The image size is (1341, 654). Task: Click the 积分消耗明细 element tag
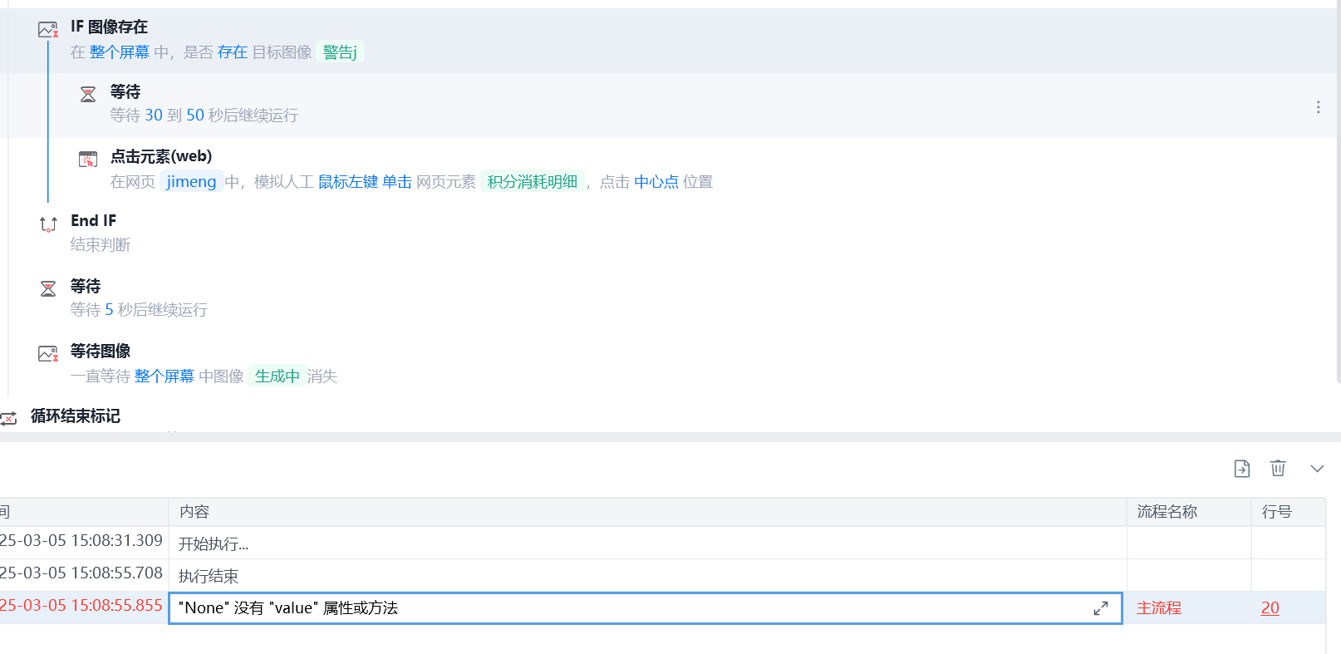[532, 181]
